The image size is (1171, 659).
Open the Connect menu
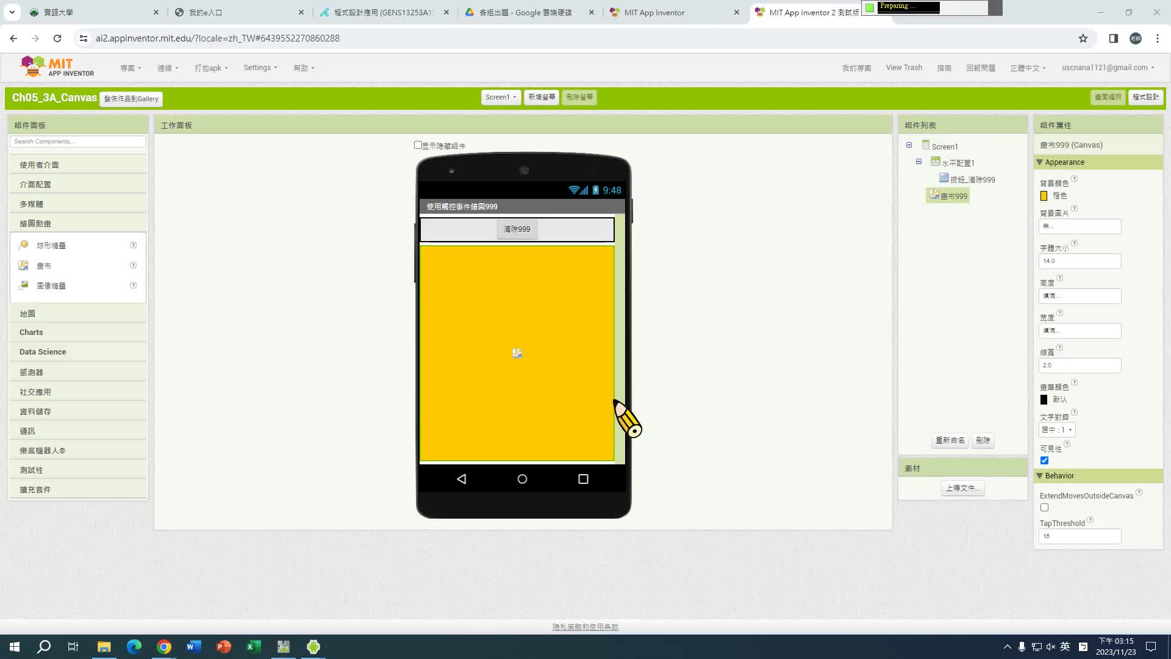[168, 68]
